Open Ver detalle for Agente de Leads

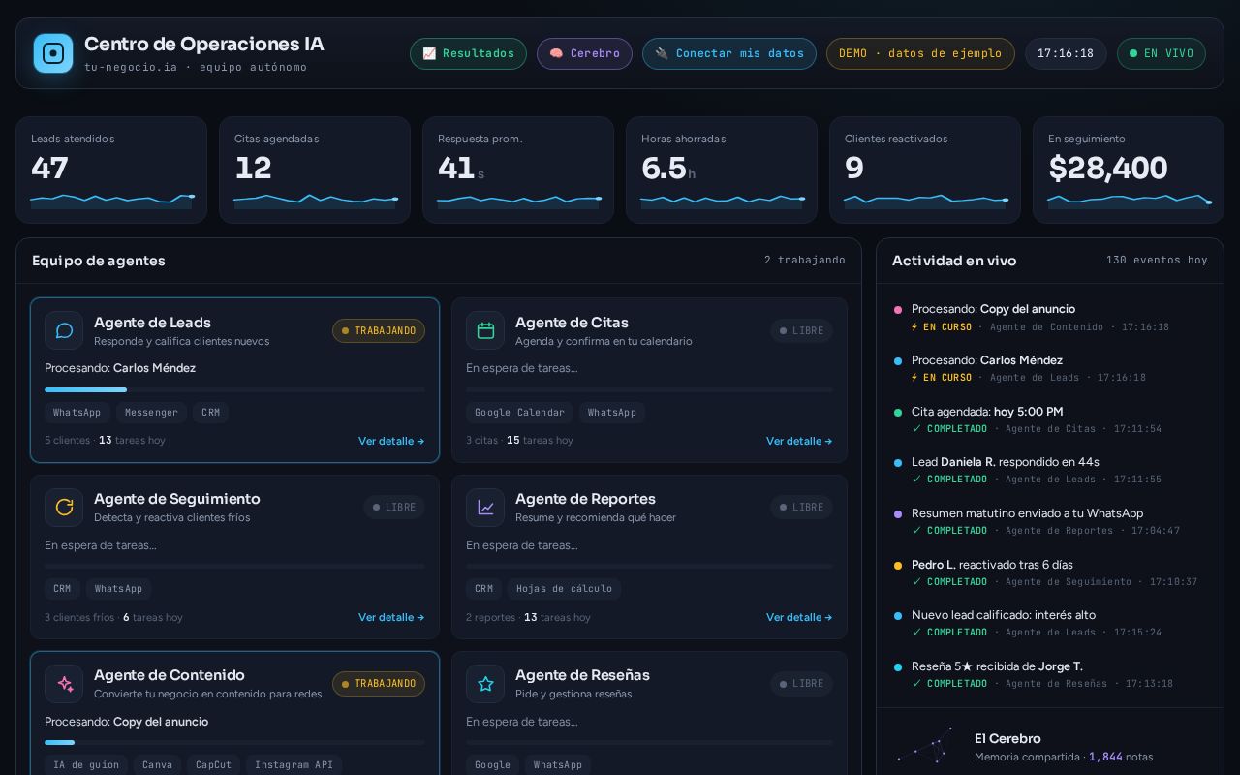coord(391,441)
